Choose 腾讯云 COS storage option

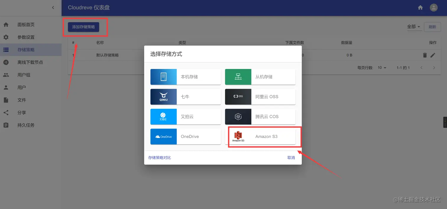click(260, 116)
